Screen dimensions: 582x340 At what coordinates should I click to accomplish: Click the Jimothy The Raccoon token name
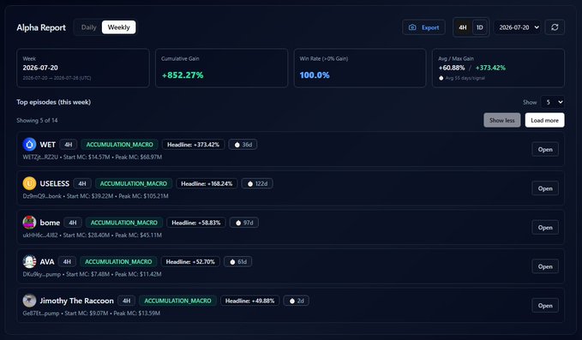tap(76, 301)
